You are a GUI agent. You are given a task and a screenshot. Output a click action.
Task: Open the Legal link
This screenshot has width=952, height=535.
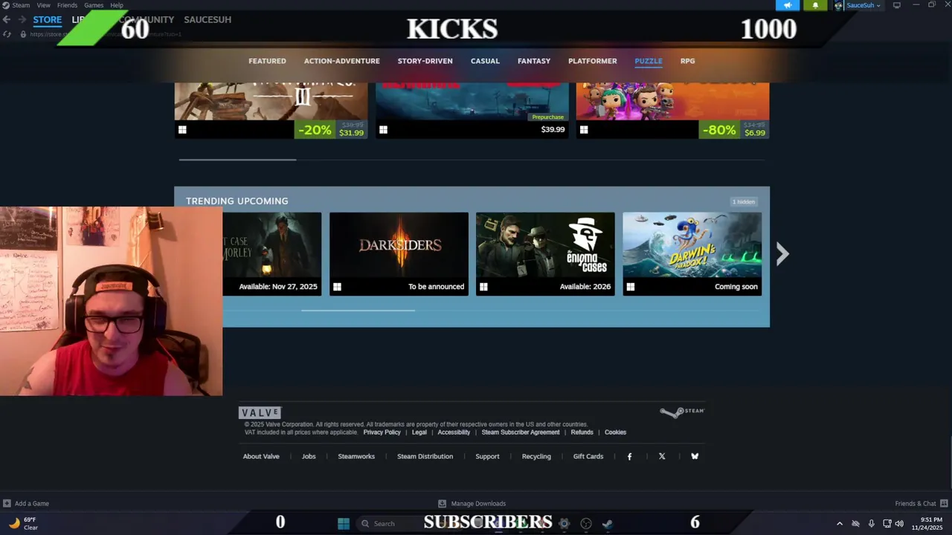coord(419,432)
